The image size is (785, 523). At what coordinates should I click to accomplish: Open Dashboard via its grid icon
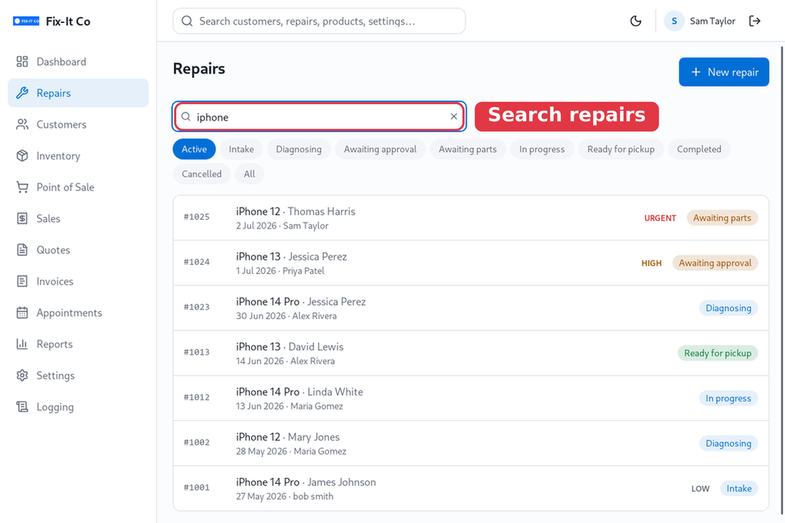click(22, 61)
